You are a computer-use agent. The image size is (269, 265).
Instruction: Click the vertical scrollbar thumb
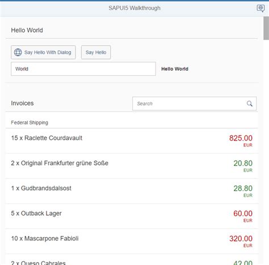(266, 28)
